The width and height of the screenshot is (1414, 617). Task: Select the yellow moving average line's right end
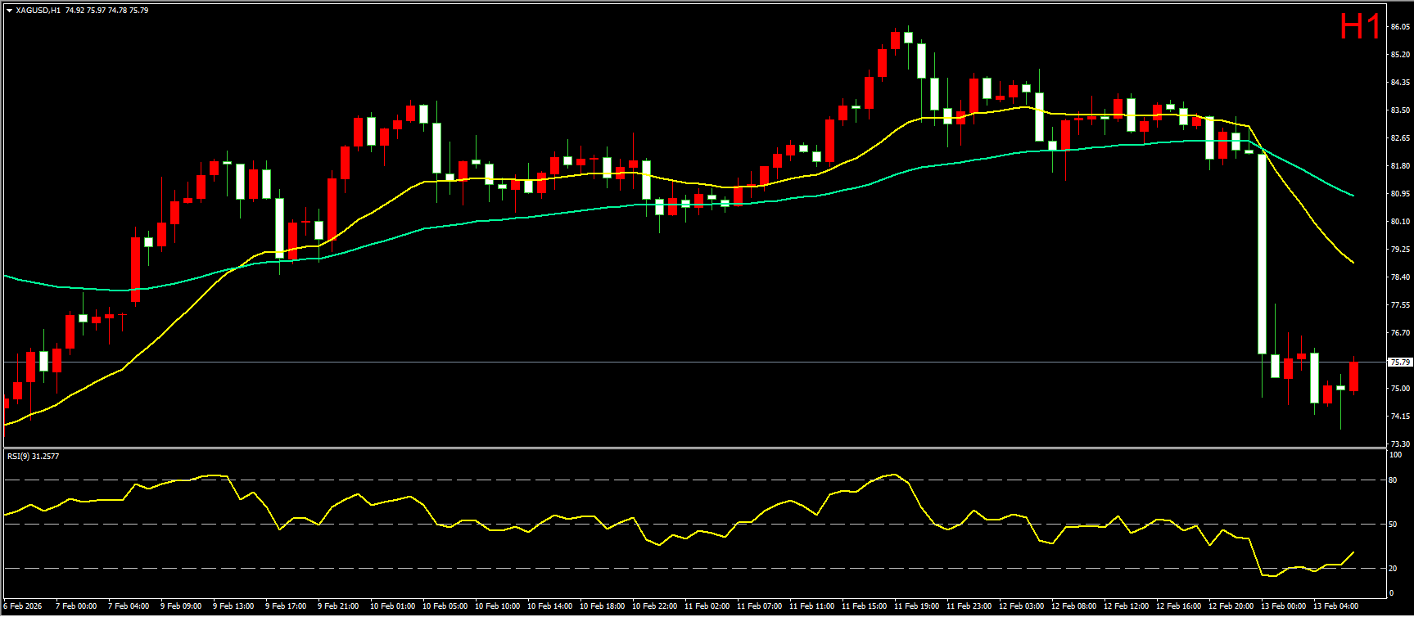(1353, 262)
